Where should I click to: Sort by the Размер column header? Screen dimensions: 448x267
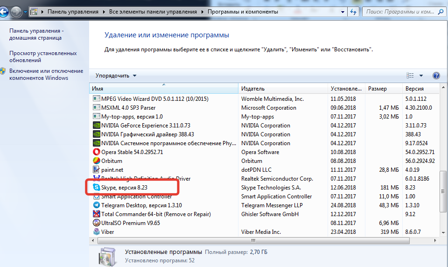(x=377, y=89)
